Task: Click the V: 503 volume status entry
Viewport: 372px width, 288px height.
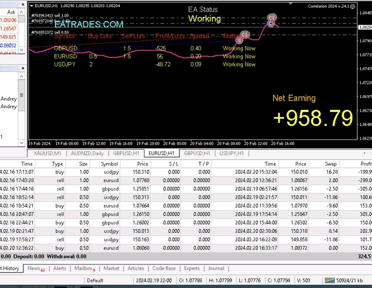Action: point(303,281)
